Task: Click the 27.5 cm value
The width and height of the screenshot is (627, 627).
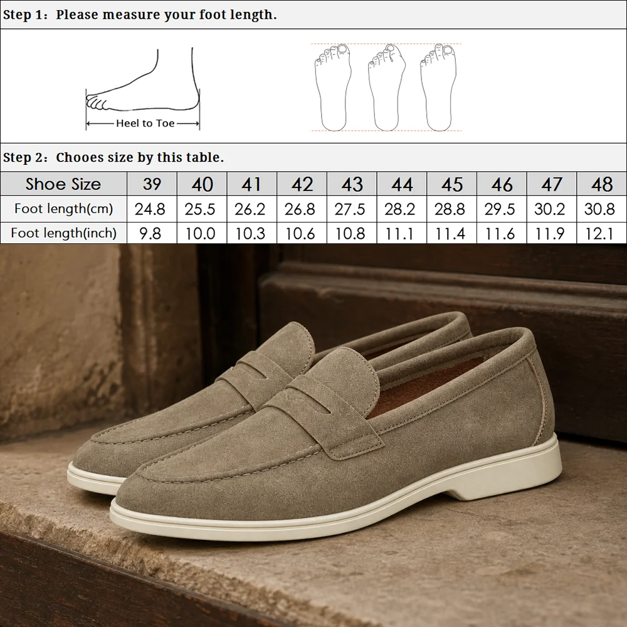Action: (350, 209)
